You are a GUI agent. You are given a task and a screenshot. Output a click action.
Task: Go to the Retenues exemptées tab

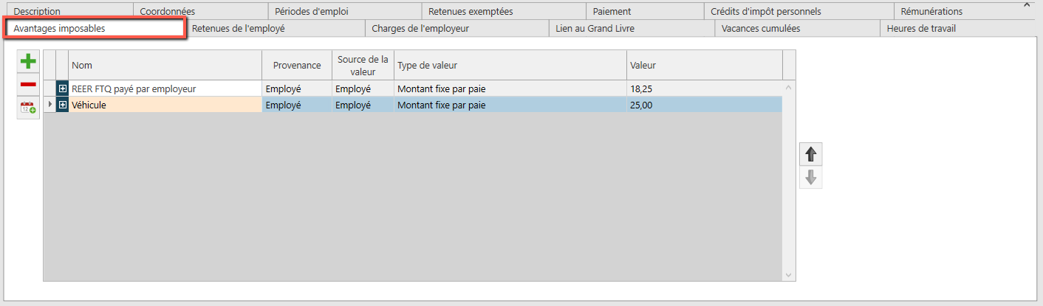pos(504,11)
